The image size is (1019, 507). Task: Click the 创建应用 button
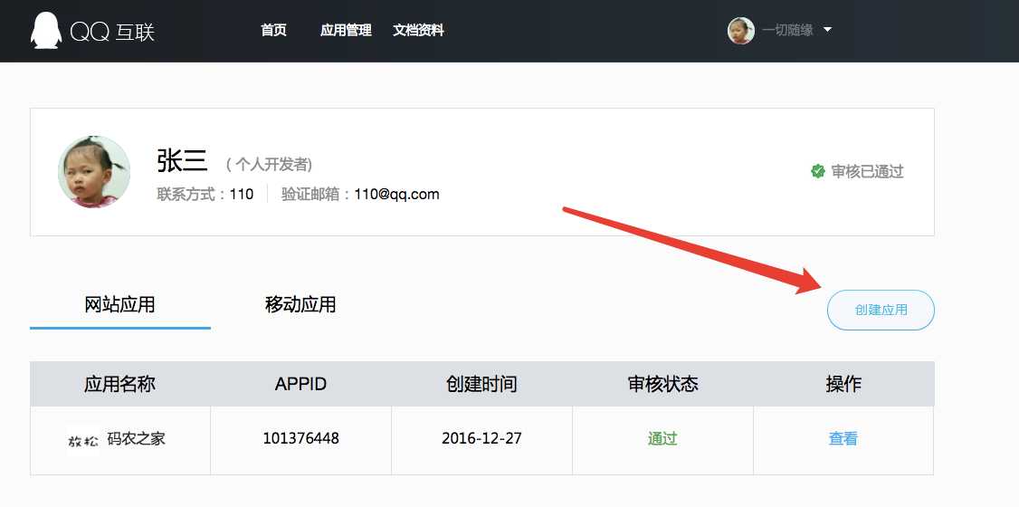(881, 310)
